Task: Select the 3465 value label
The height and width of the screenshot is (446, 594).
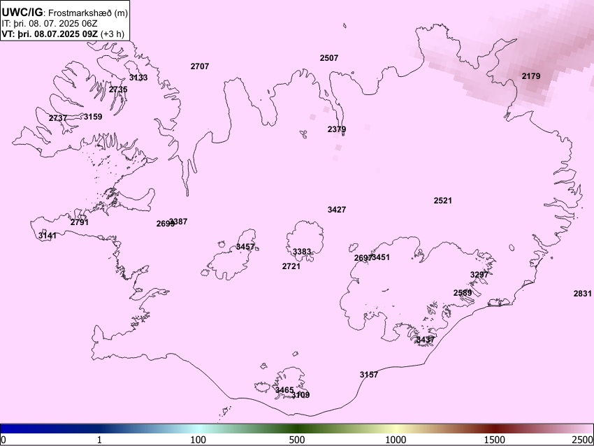Action: click(x=284, y=390)
